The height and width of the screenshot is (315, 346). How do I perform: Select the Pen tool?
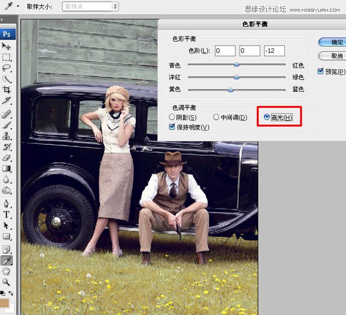coord(6,203)
